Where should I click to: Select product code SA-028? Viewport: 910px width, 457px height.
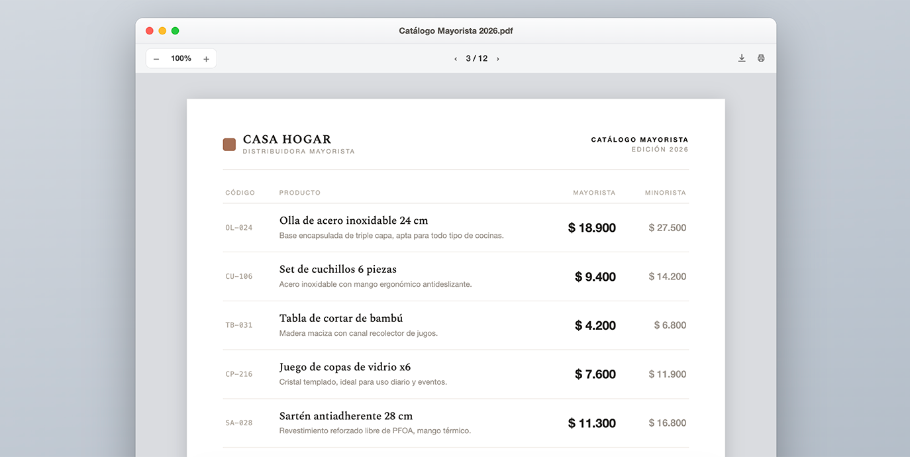tap(239, 423)
